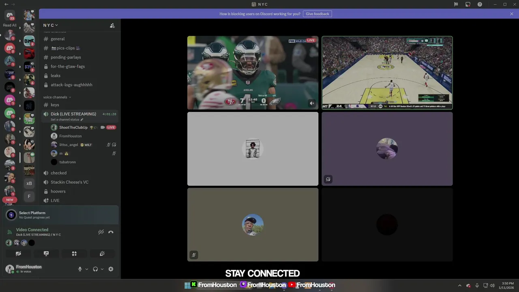This screenshot has height=292, width=519.
Task: Open User Settings gear
Action: [x=111, y=269]
